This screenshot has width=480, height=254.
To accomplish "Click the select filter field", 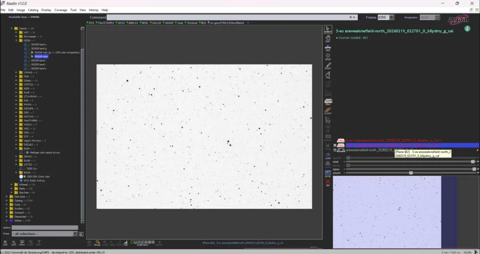I will click(45, 228).
